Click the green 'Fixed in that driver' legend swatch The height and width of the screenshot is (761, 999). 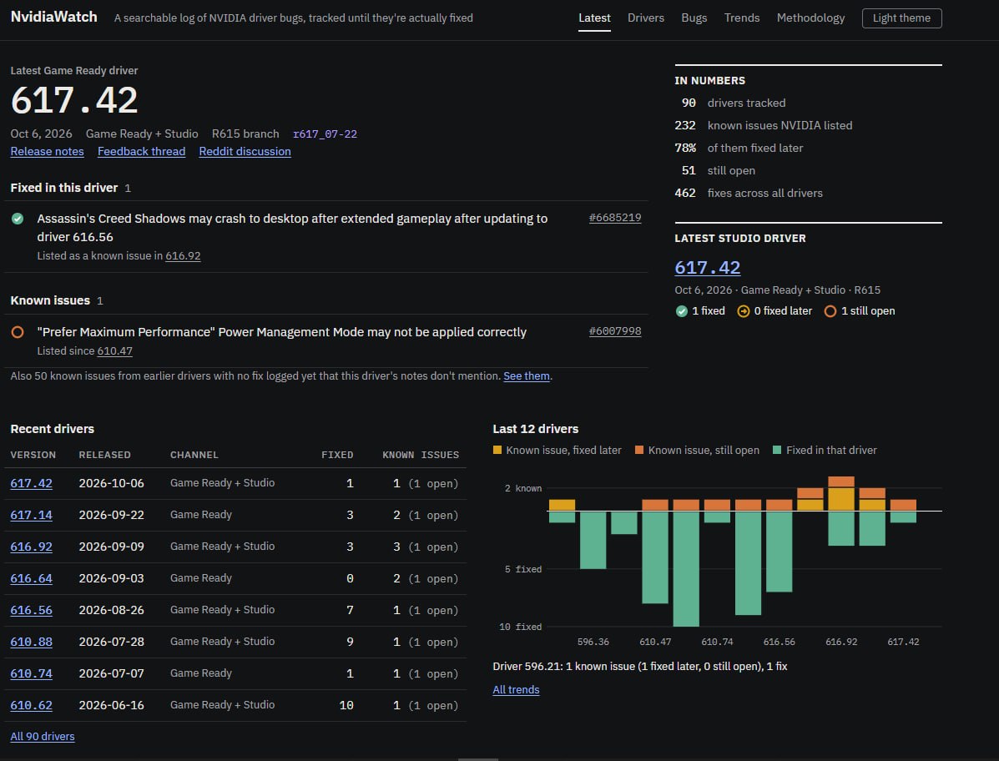pyautogui.click(x=777, y=451)
